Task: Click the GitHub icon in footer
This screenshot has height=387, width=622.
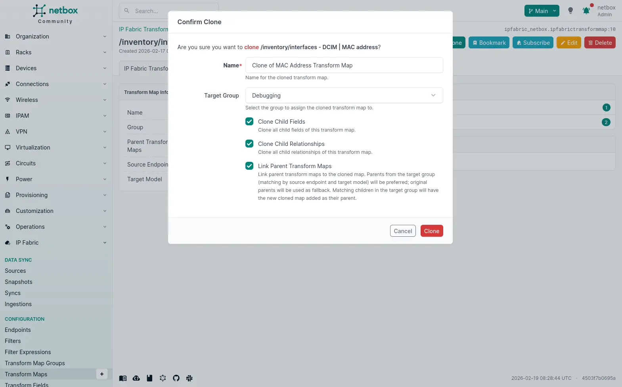Action: click(x=176, y=378)
